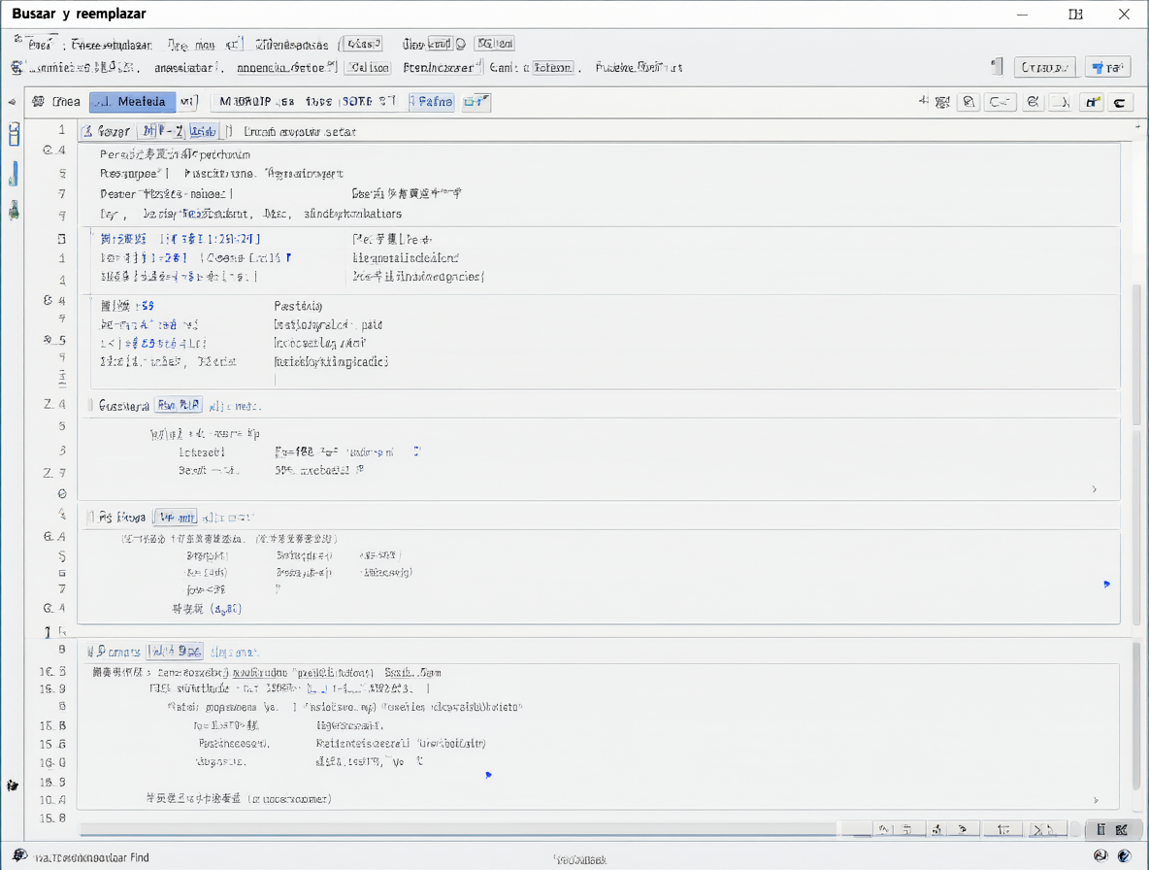Click the vertical-bars icon in the dark bottom-right group
Screen dimensions: 1149x870
point(1100,829)
